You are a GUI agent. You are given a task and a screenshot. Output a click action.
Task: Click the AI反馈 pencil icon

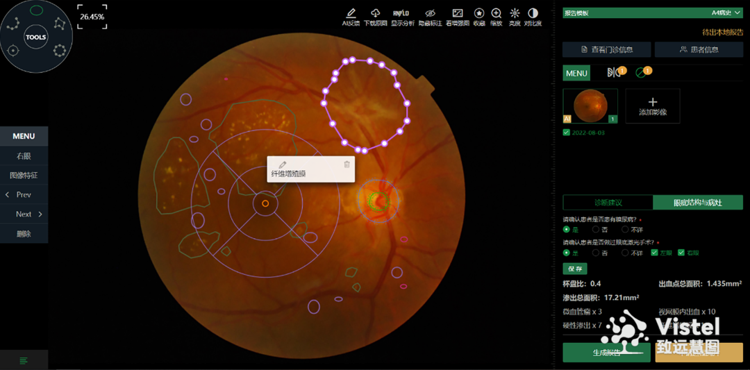coord(351,13)
